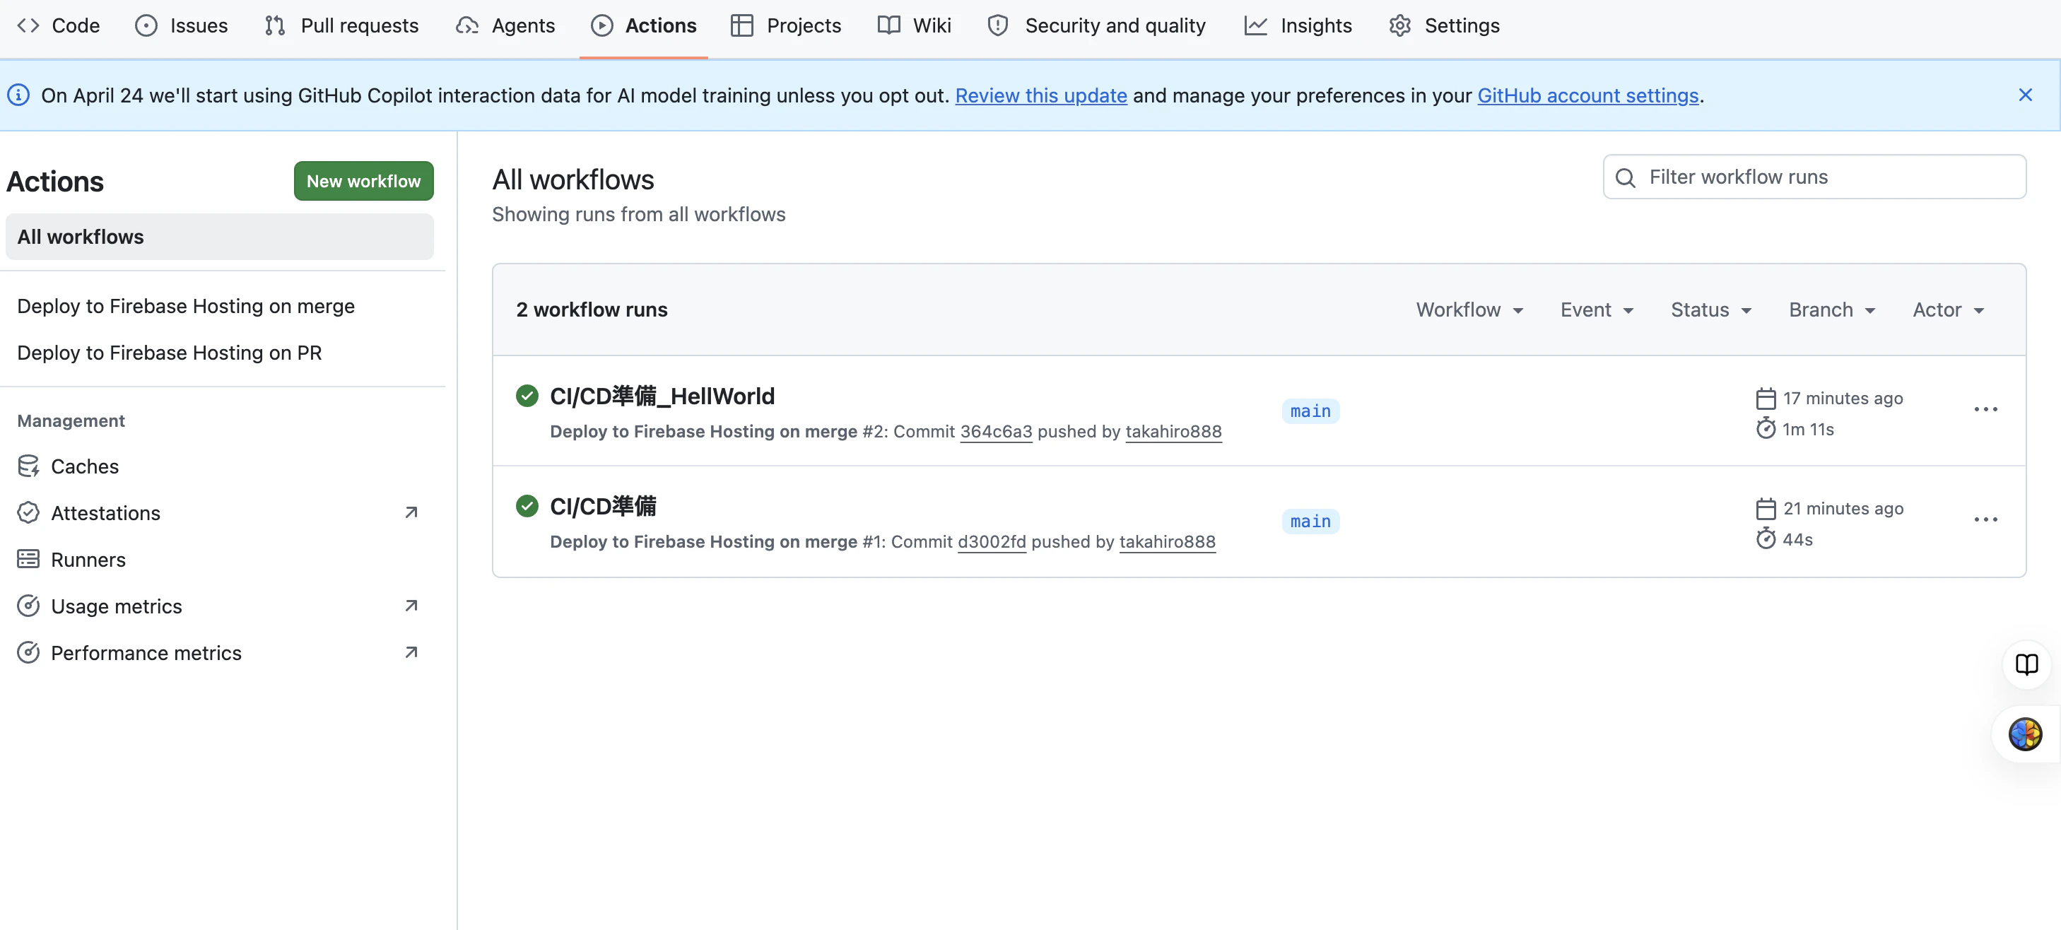Open Caches under Management
The height and width of the screenshot is (930, 2061).
pyautogui.click(x=84, y=466)
